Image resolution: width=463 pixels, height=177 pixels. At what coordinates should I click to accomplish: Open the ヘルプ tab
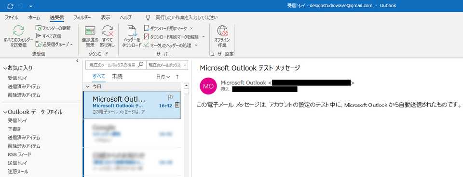coord(125,18)
